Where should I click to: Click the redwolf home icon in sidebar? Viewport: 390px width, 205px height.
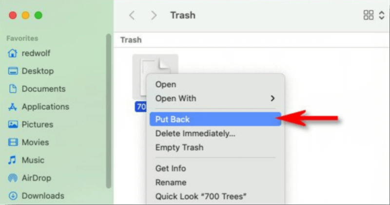(x=13, y=53)
